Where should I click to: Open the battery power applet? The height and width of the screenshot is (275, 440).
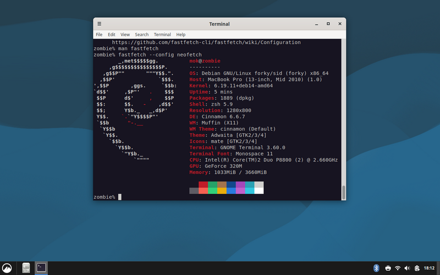point(417,268)
